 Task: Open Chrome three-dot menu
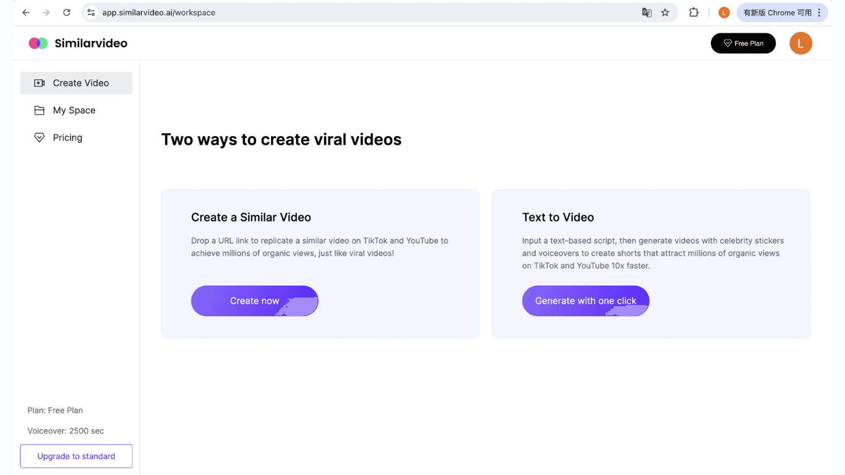820,12
